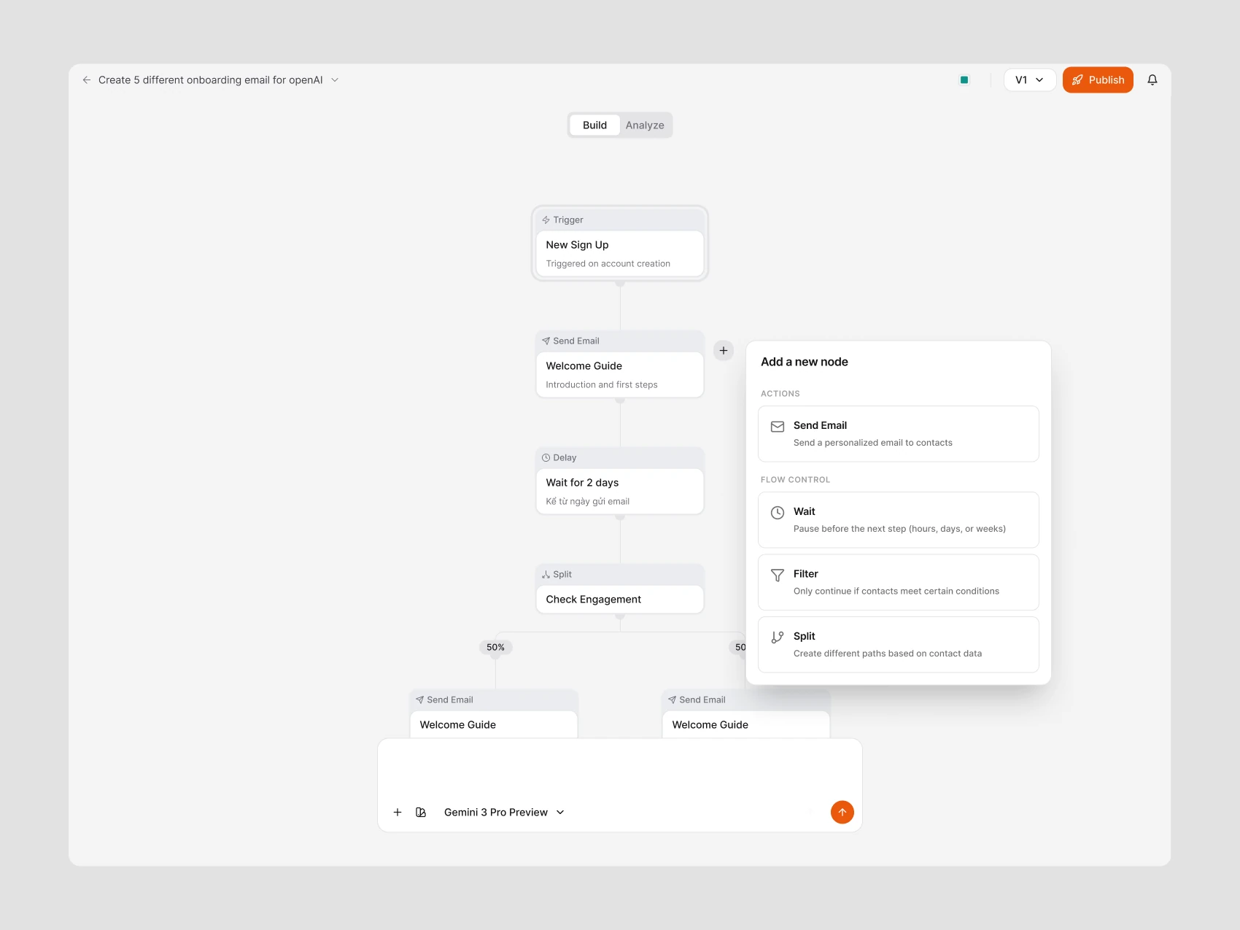1240x930 pixels.
Task: Open the notifications bell
Action: click(x=1152, y=80)
